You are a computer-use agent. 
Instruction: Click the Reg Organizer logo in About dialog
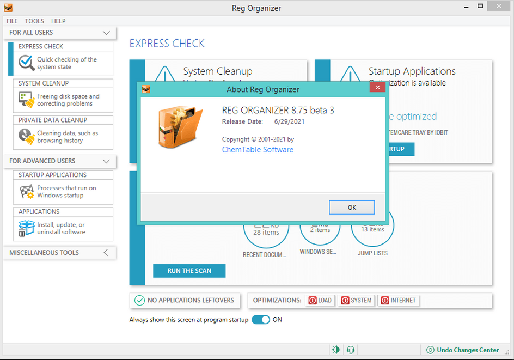[180, 126]
